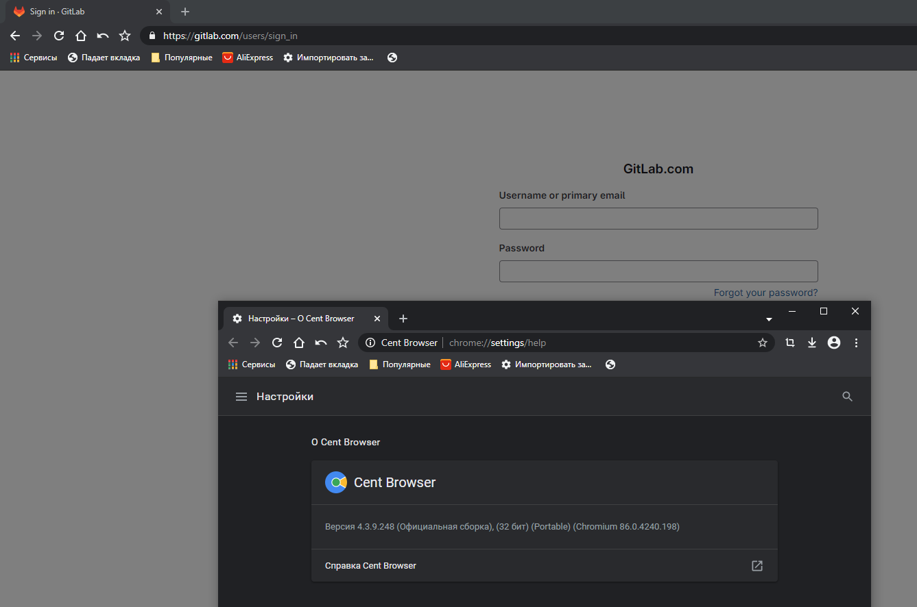Go forward in the settings window
Image resolution: width=917 pixels, height=607 pixels.
[255, 343]
